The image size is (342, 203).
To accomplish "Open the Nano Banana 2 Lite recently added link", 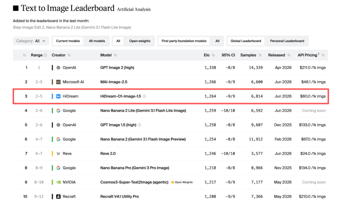I will 89,27.
